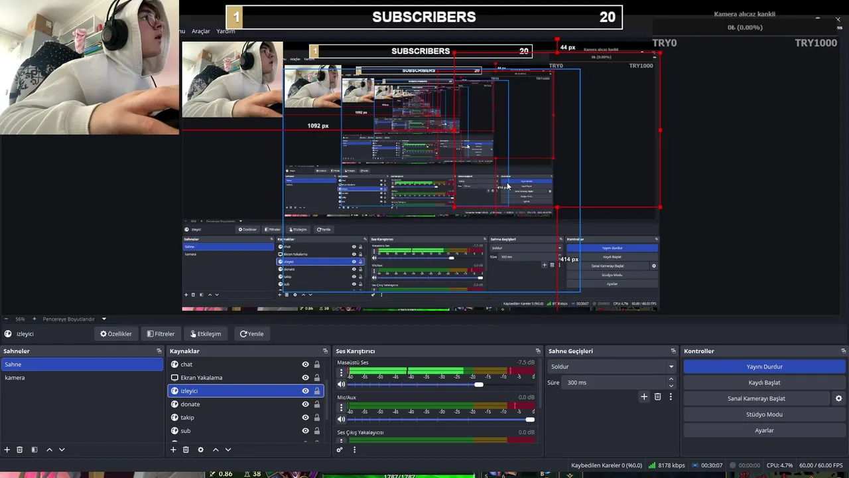The height and width of the screenshot is (478, 849).
Task: Click Sanal Kamerayı Başlat
Action: point(756,398)
